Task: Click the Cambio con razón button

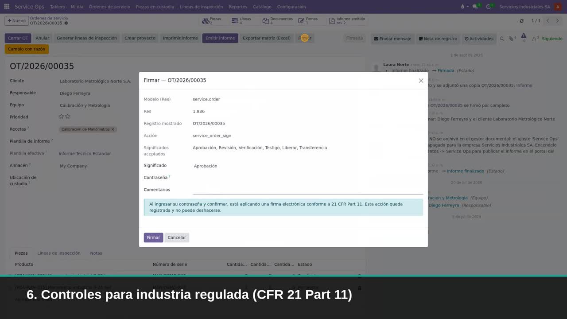Action: 27,49
